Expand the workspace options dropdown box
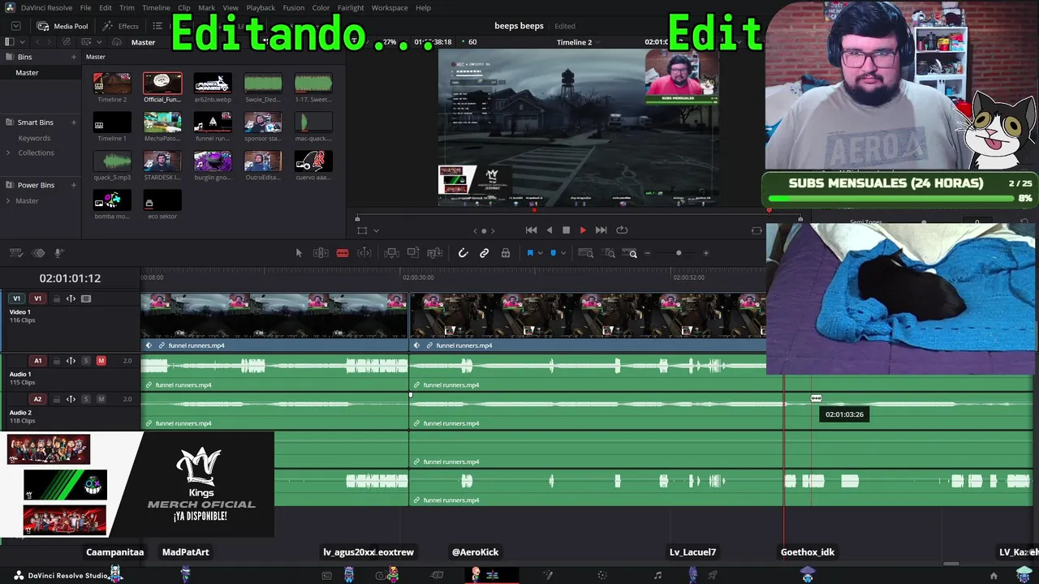The height and width of the screenshot is (584, 1039). [15, 26]
